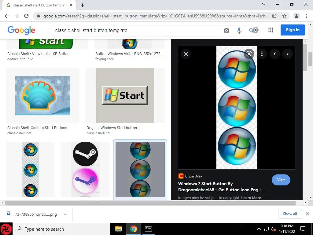Open the Start menu button
313x235 pixels.
coord(6,229)
